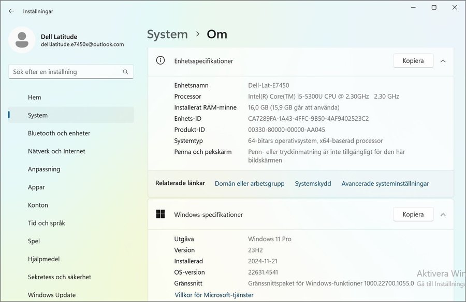Click the info icon beside Enhetsspecifikationer
Image resolution: width=466 pixels, height=302 pixels.
click(x=160, y=60)
